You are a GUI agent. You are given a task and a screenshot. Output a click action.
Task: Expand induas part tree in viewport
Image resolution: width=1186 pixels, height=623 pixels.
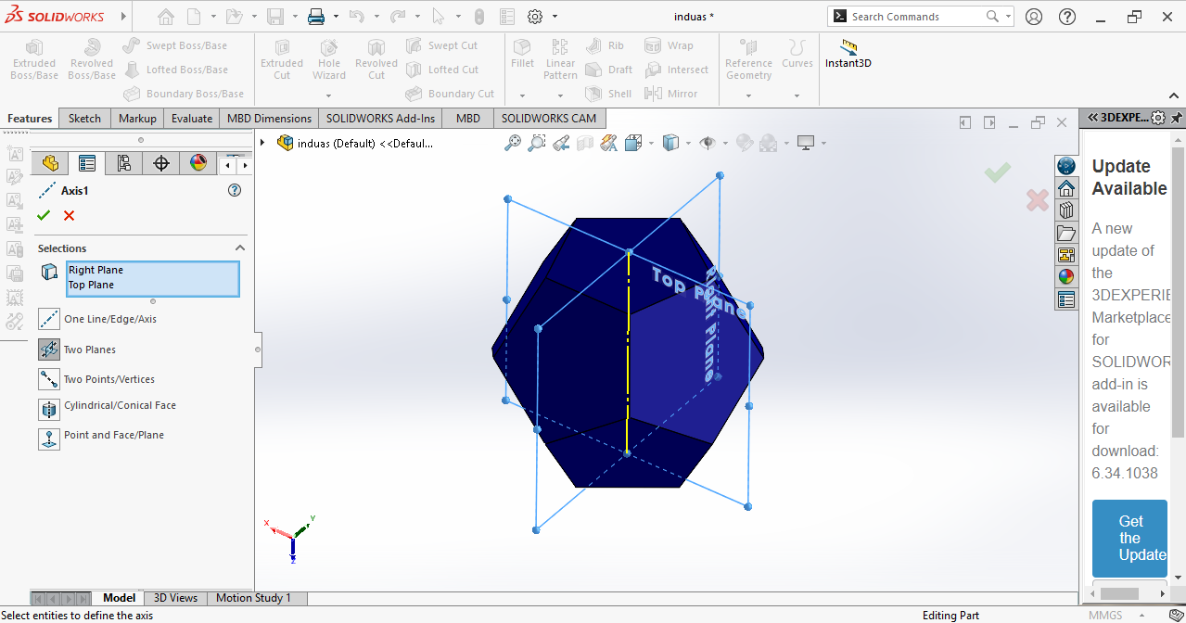coord(263,143)
